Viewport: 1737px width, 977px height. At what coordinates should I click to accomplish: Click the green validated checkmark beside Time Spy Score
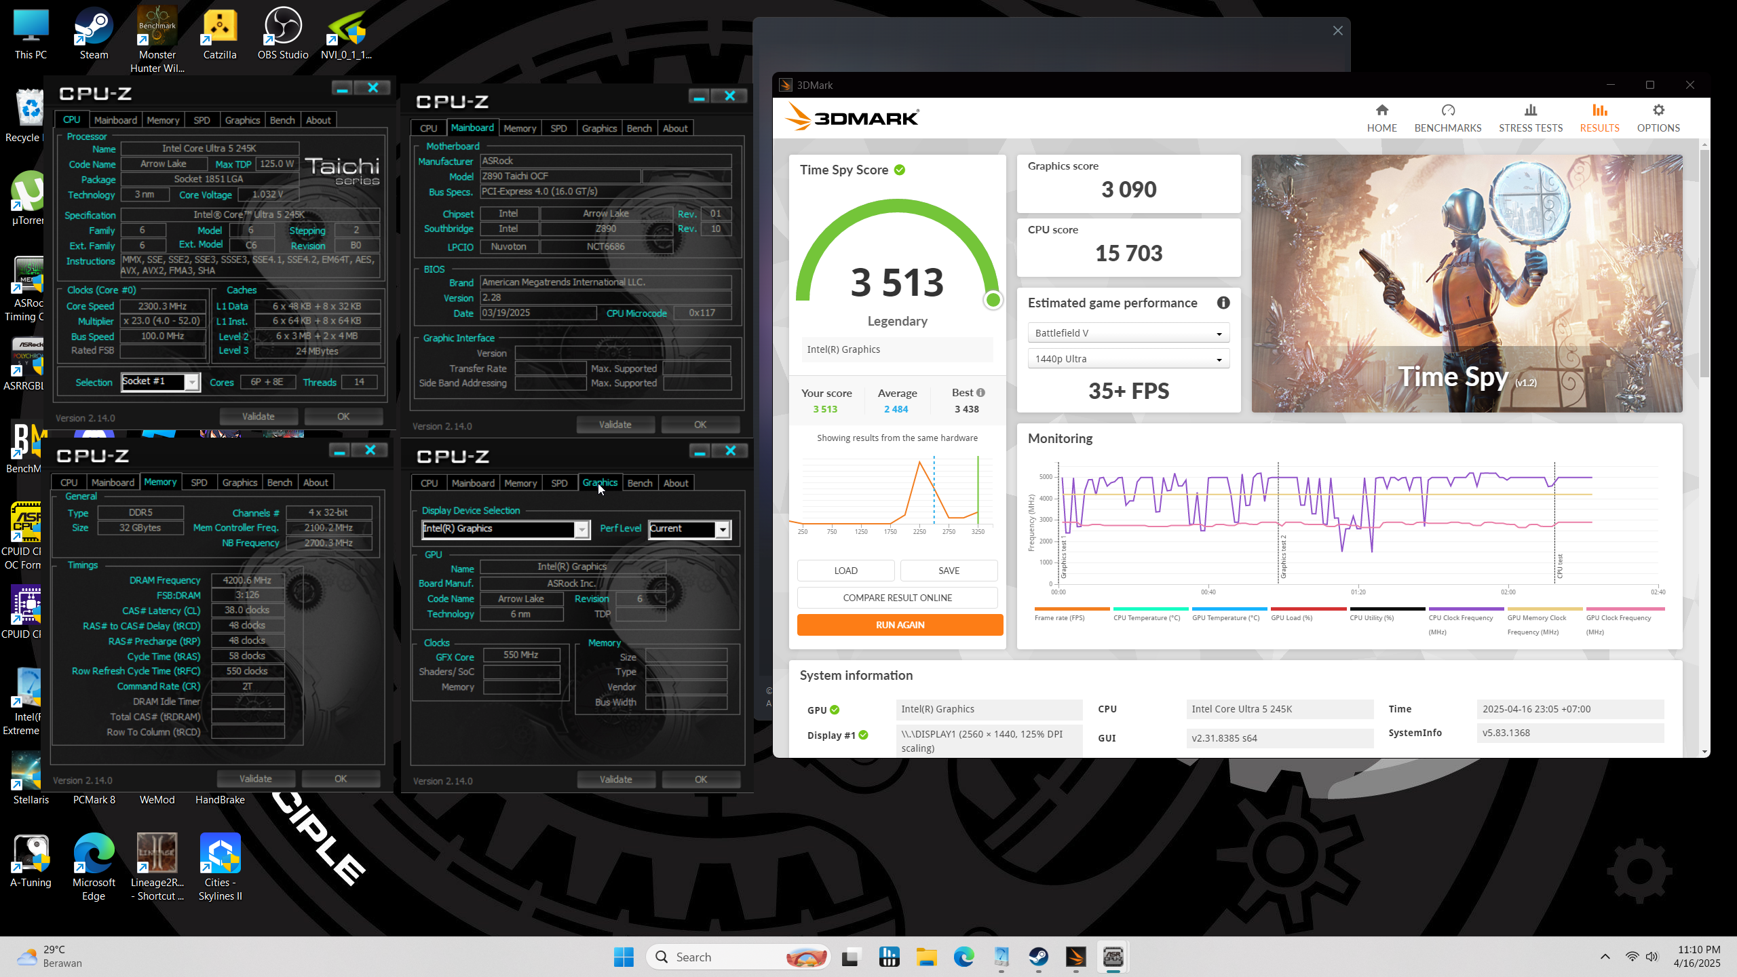[x=900, y=170]
